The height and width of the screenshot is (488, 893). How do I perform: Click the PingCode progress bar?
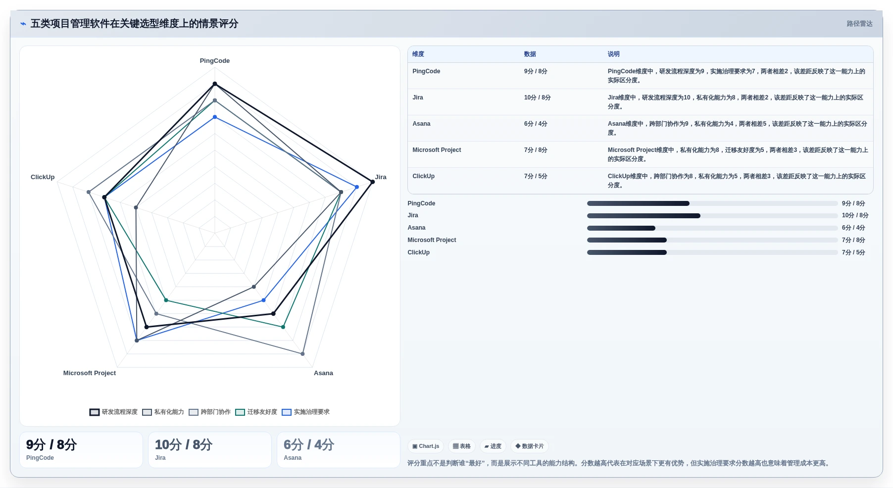pyautogui.click(x=712, y=203)
